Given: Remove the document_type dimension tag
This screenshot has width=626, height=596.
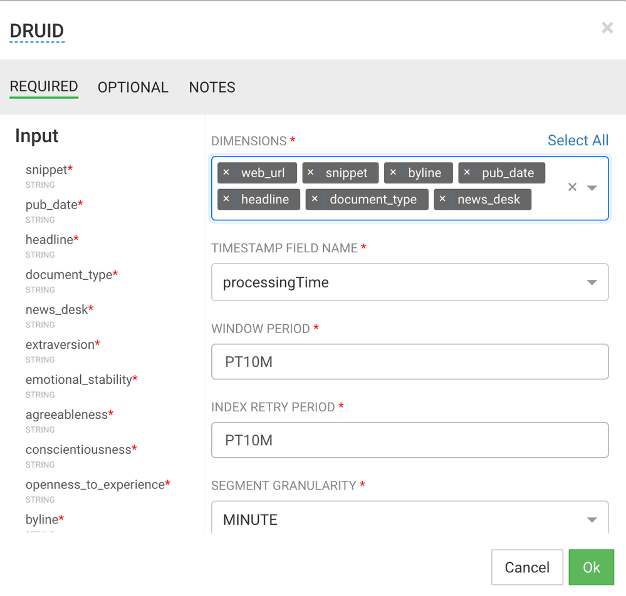Looking at the screenshot, I should point(315,199).
